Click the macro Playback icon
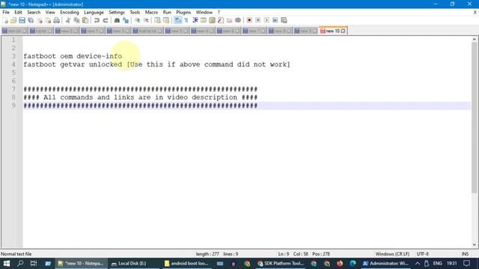Viewport: 479px width, 269px height. click(266, 20)
